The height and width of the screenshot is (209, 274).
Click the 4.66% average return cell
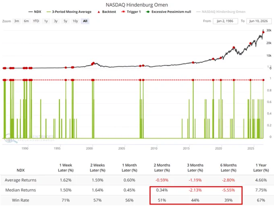pyautogui.click(x=261, y=180)
